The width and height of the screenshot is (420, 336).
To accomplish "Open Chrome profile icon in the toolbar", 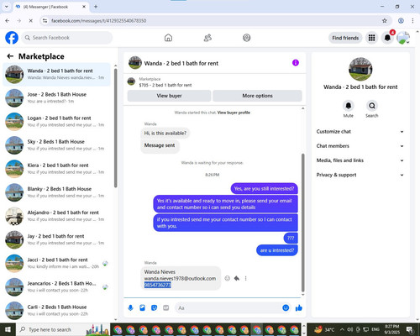I will tap(401, 21).
